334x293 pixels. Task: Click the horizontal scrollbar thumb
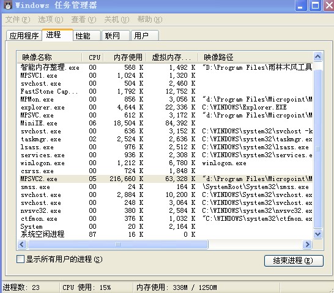coord(118,244)
